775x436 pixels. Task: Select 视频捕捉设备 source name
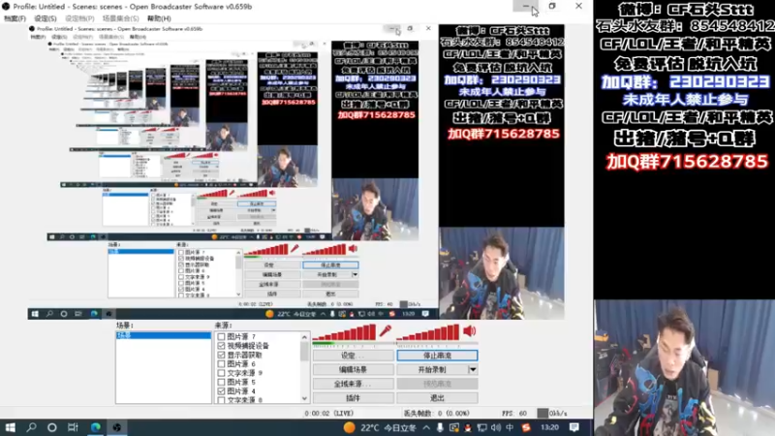[x=248, y=346]
